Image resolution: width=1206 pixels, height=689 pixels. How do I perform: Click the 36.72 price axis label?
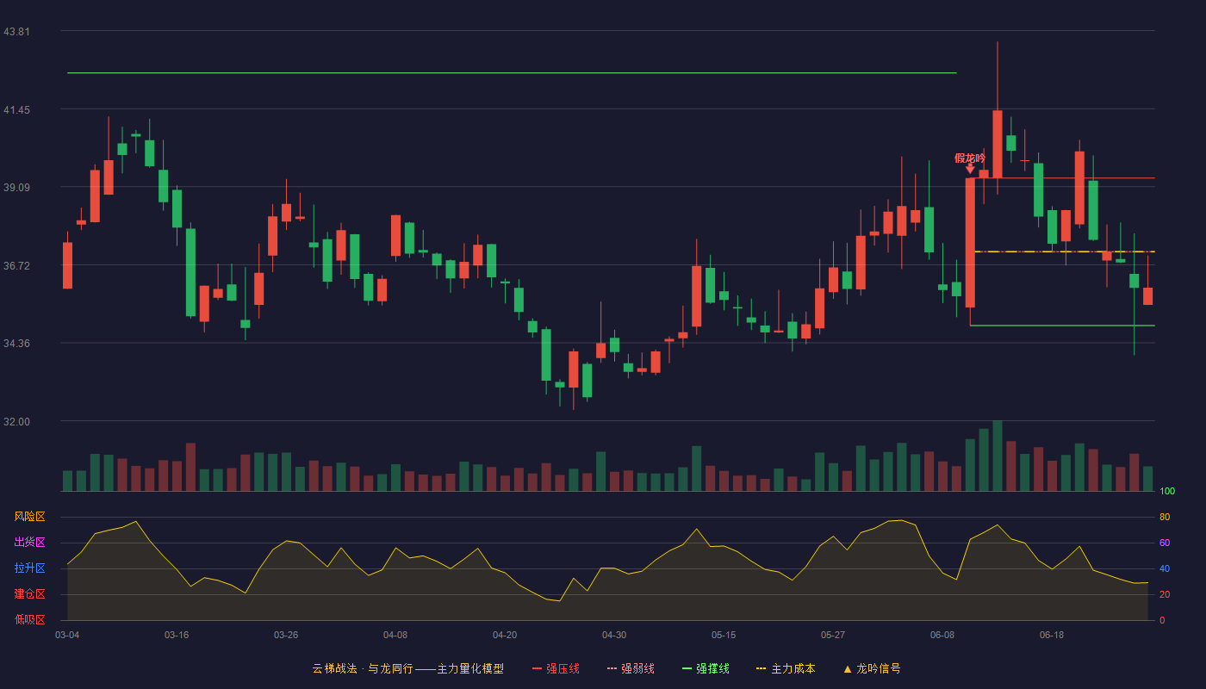pyautogui.click(x=16, y=266)
